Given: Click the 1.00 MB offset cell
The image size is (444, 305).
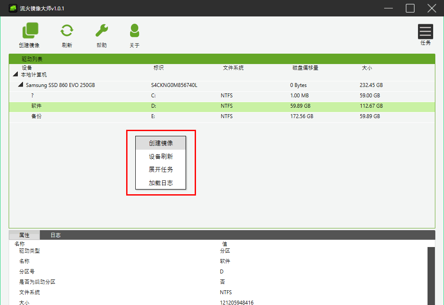Looking at the screenshot, I should (x=300, y=96).
